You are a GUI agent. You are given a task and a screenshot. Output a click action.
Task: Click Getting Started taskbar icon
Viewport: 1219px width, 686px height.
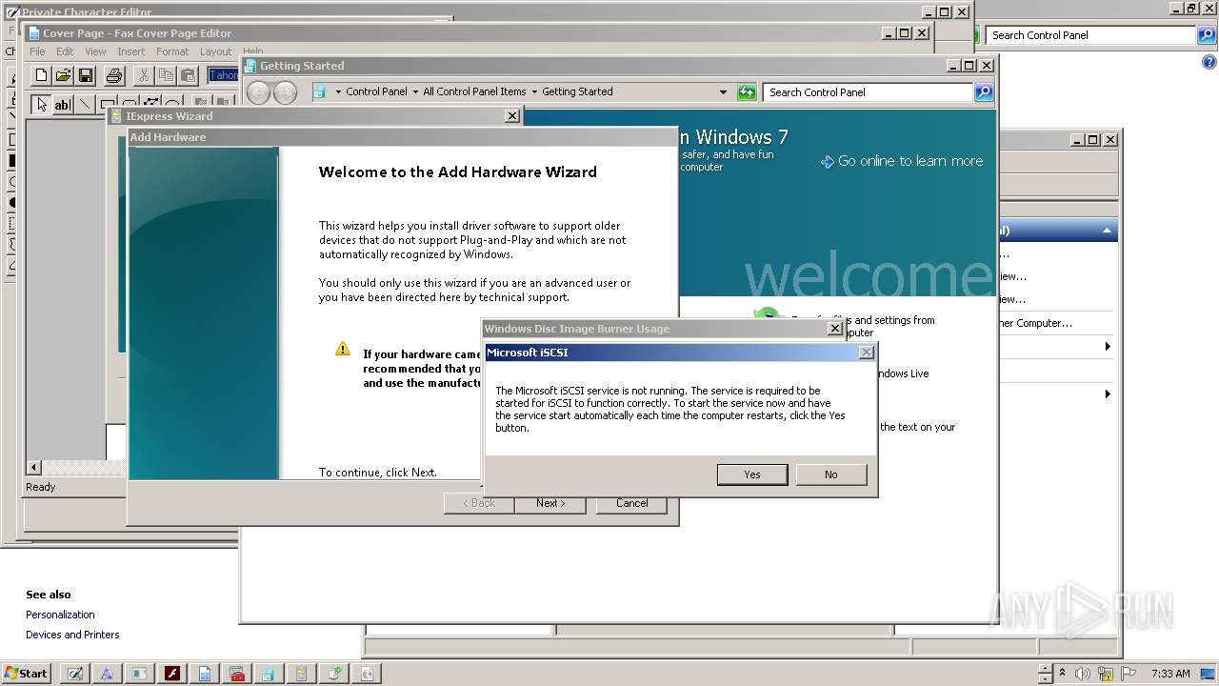pyautogui.click(x=269, y=674)
